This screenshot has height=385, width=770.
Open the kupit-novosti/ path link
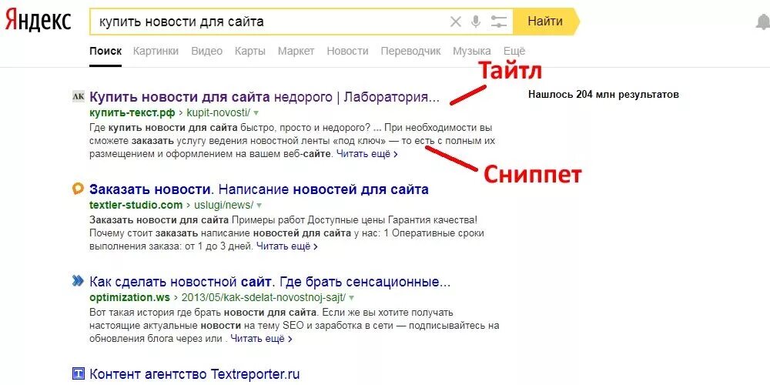click(x=219, y=112)
